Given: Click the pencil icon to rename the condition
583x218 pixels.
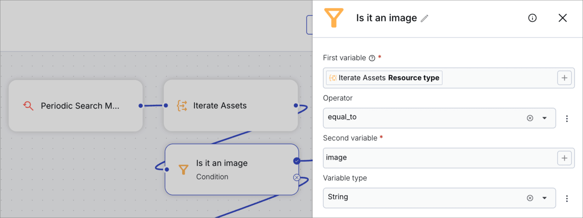Looking at the screenshot, I should pos(425,18).
